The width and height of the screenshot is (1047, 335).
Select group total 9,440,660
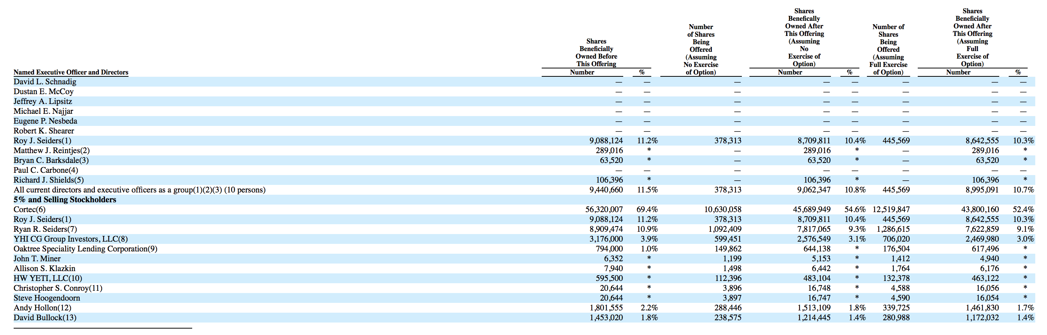(606, 190)
